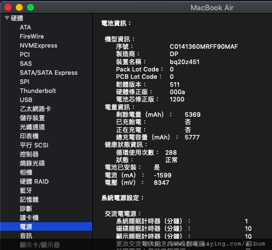Open the 音訊 audio section
Viewport: 272px width, 250px height.
(x=26, y=236)
